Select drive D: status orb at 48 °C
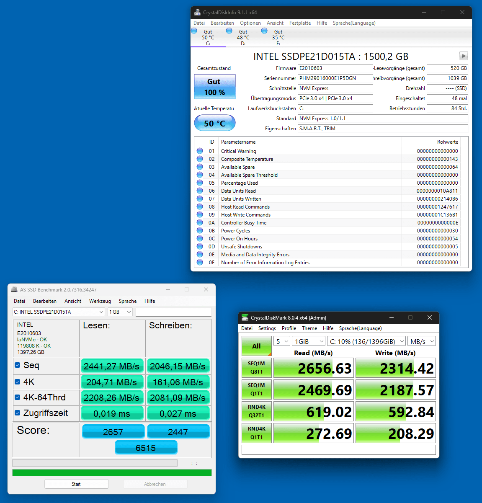482x503 pixels. (x=229, y=31)
